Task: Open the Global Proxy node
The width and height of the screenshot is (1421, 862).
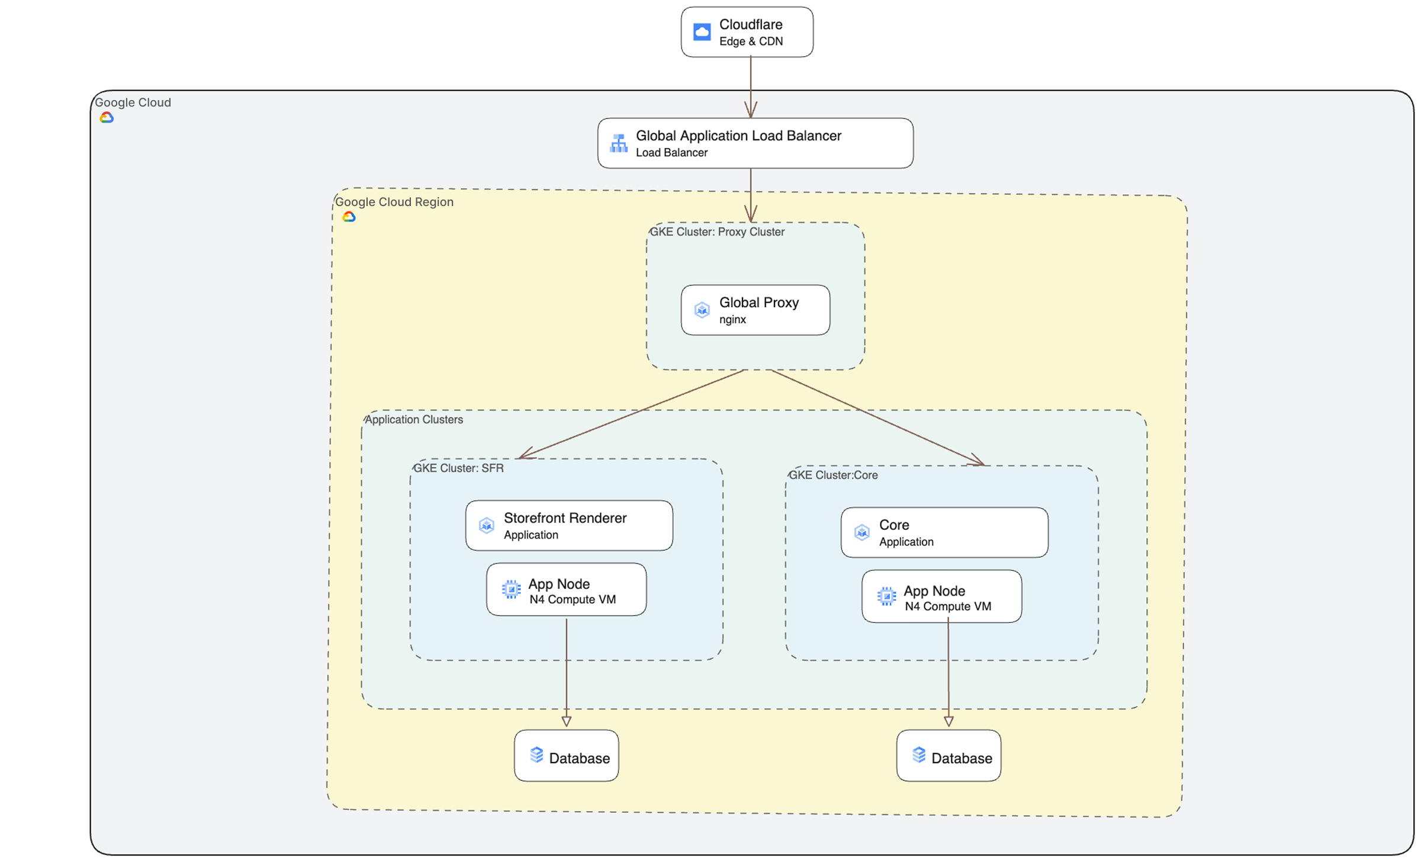Action: (755, 310)
